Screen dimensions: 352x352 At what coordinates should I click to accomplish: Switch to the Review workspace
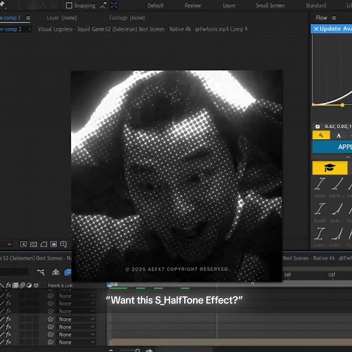coord(193,5)
